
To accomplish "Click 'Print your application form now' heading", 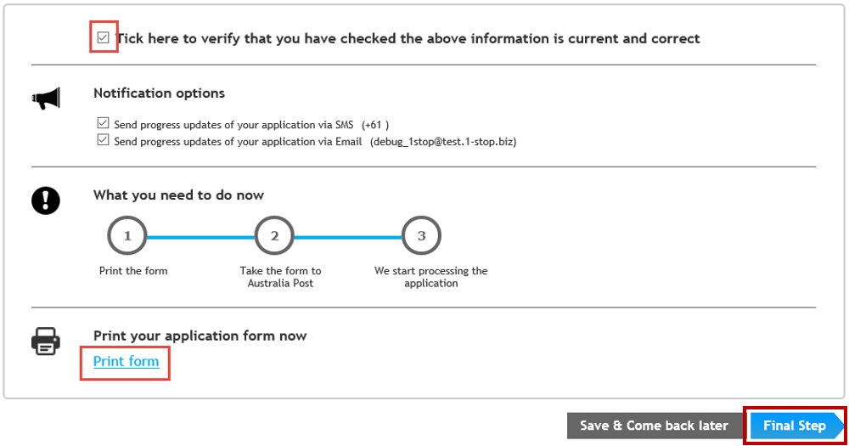I will pos(200,336).
